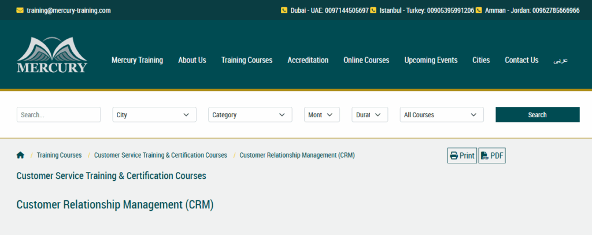Focus the Search... text field
This screenshot has width=592, height=235.
(x=58, y=115)
